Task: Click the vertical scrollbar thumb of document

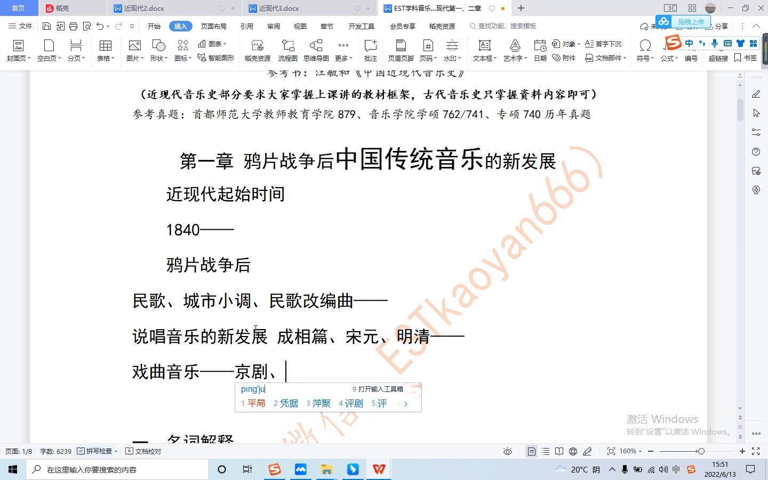Action: (740, 109)
